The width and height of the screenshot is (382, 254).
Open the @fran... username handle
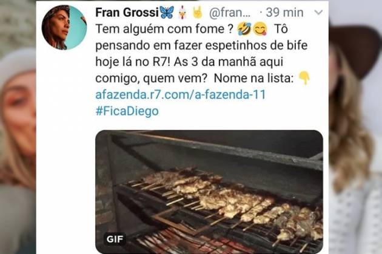coord(230,13)
